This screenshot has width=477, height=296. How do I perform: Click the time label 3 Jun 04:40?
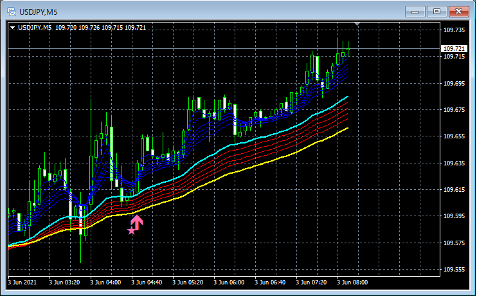click(x=147, y=282)
